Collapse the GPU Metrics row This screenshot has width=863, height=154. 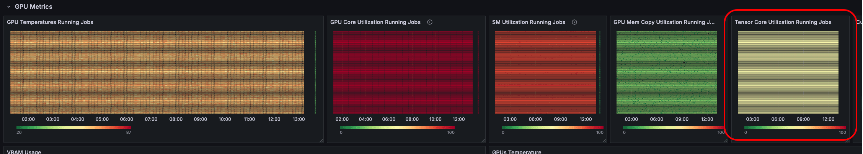click(8, 7)
